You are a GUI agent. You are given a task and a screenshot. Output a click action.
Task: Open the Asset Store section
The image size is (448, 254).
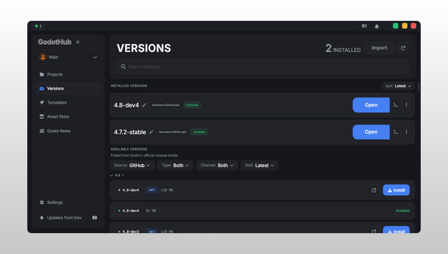tap(68, 116)
